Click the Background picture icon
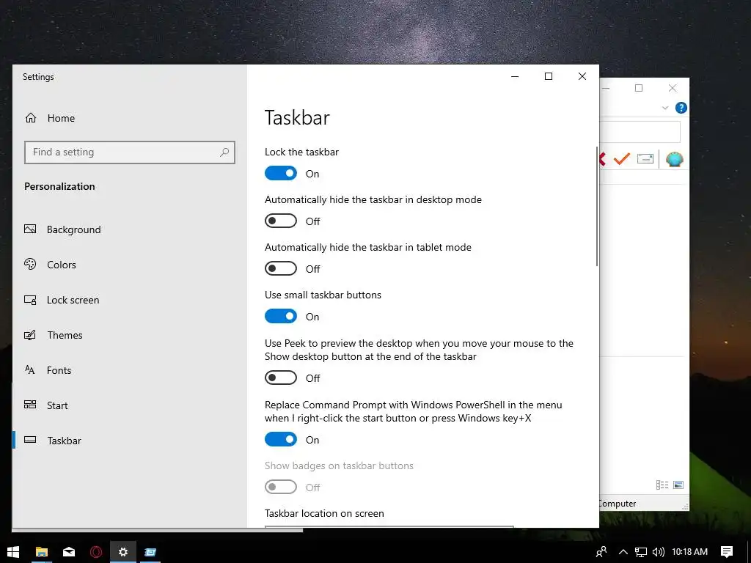Screen dimensions: 751x563 click(30, 229)
